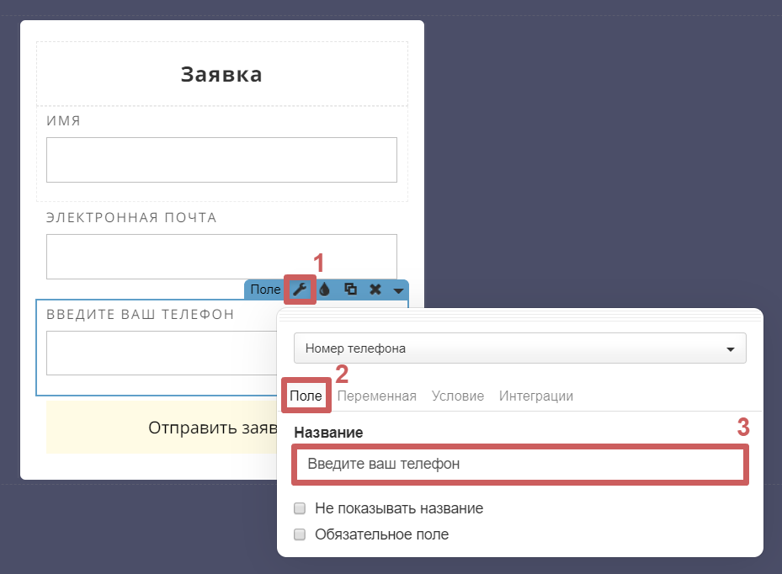The width and height of the screenshot is (782, 574).
Task: Delete the field with X icon
Action: [375, 290]
